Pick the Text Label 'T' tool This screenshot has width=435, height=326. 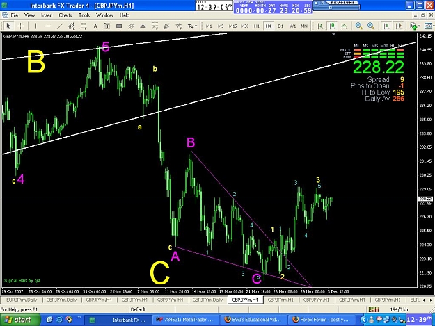click(x=107, y=26)
